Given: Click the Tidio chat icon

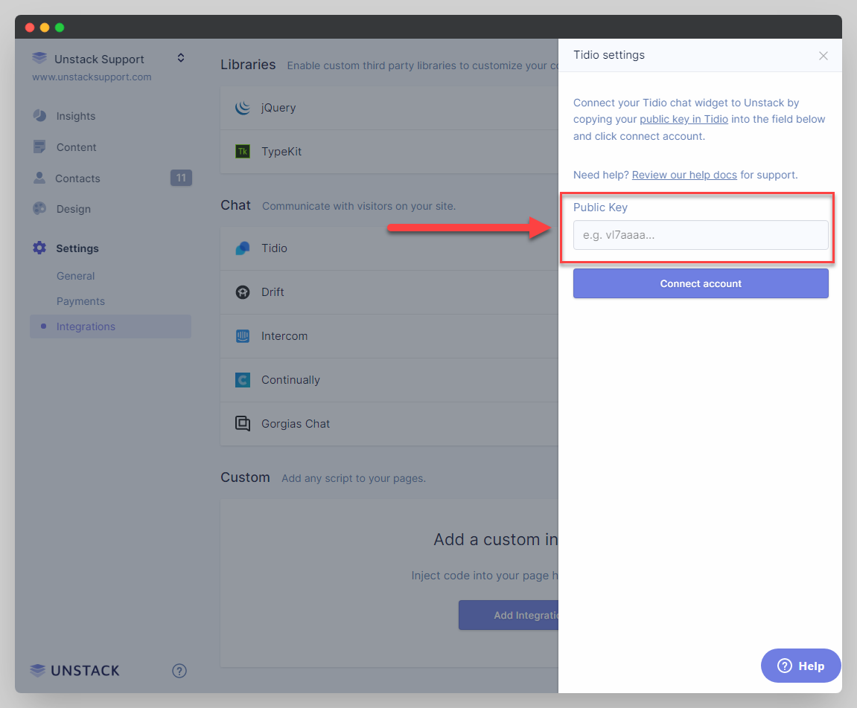Looking at the screenshot, I should (x=243, y=248).
